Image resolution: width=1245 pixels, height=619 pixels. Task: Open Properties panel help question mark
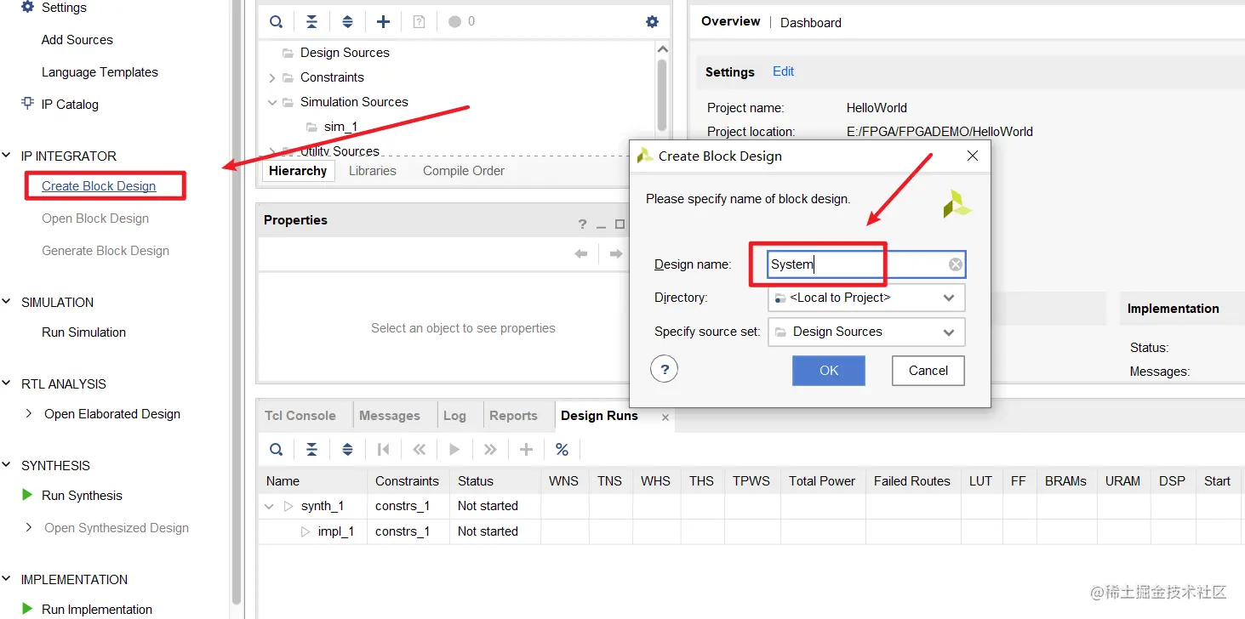coord(582,224)
